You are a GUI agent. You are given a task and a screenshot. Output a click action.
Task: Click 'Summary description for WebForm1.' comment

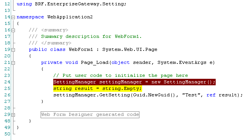[x=91, y=36]
